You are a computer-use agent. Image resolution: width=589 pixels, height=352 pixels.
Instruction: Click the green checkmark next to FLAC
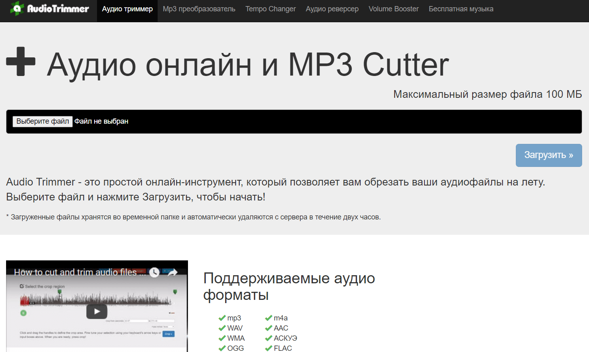click(268, 348)
